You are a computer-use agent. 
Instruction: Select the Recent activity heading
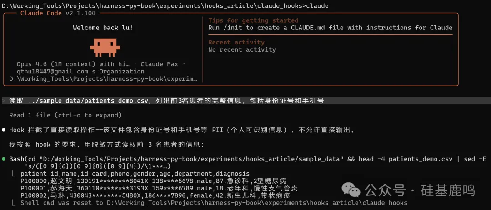tap(236, 42)
